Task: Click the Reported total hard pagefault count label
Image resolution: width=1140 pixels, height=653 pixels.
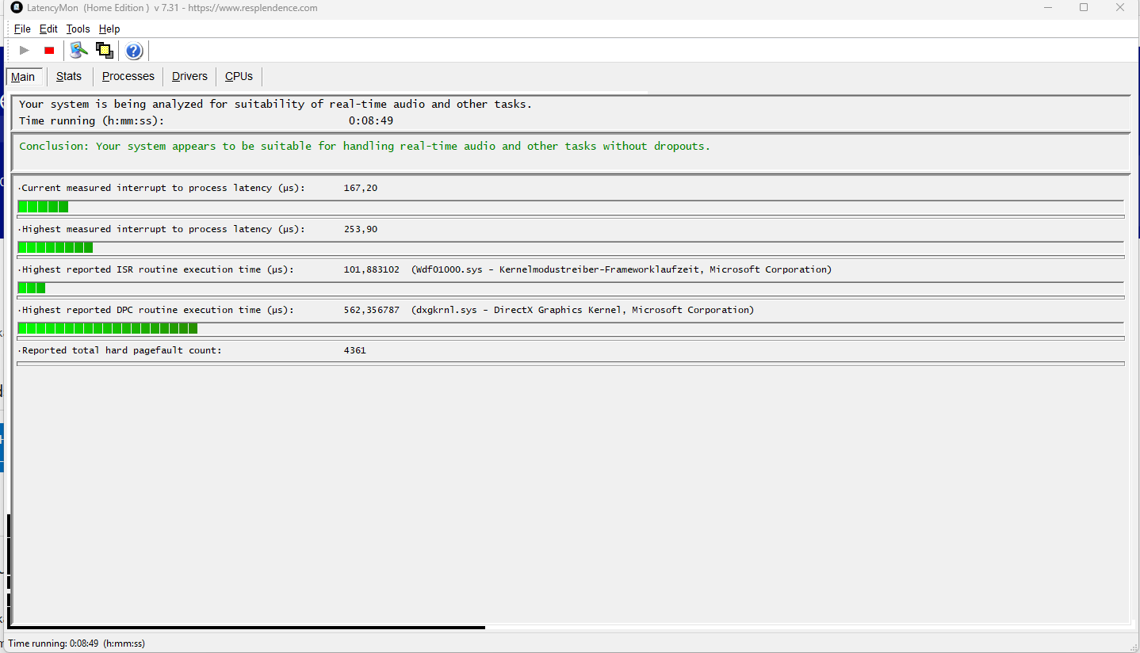Action: [x=121, y=350]
